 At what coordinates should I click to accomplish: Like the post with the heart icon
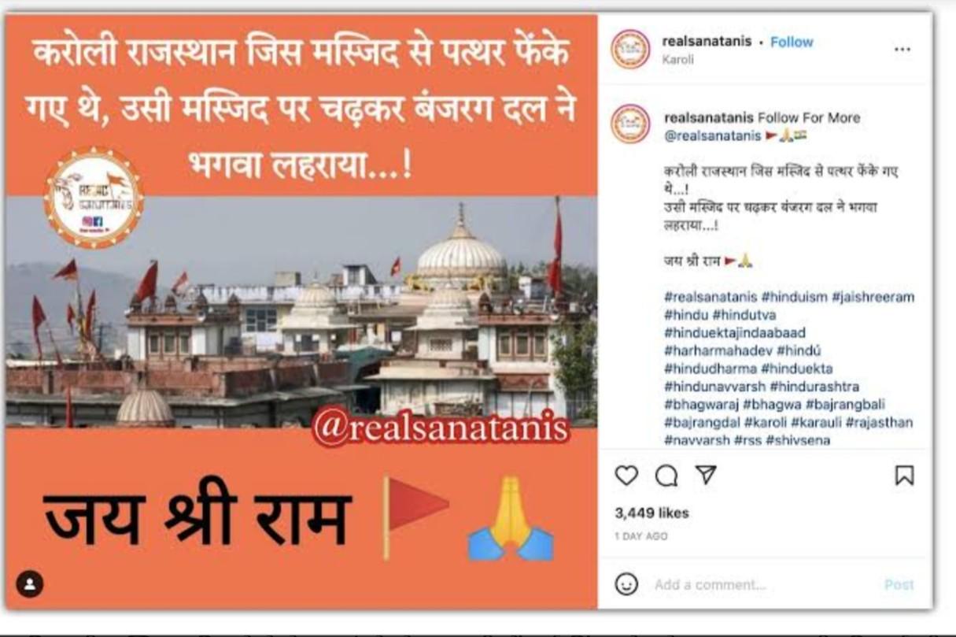626,476
